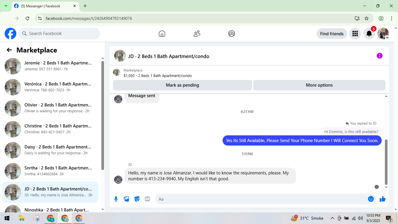Close the Messenger | Facebook tab
The image size is (398, 224).
[75, 6]
